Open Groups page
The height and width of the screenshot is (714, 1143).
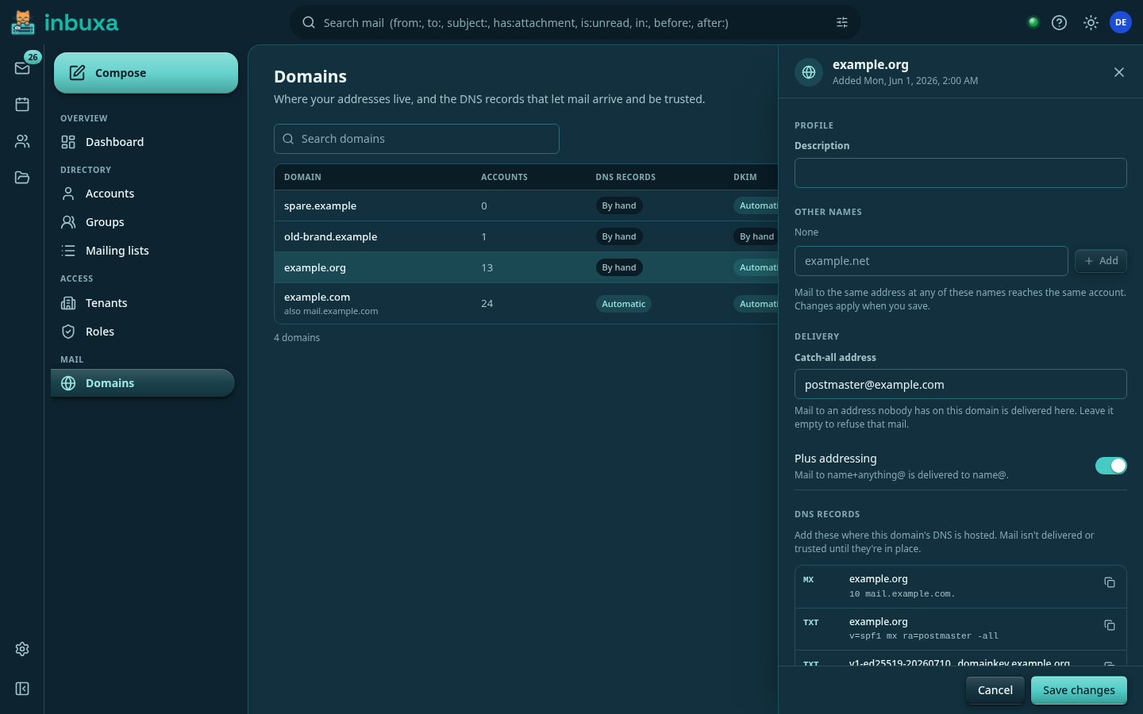point(143,222)
